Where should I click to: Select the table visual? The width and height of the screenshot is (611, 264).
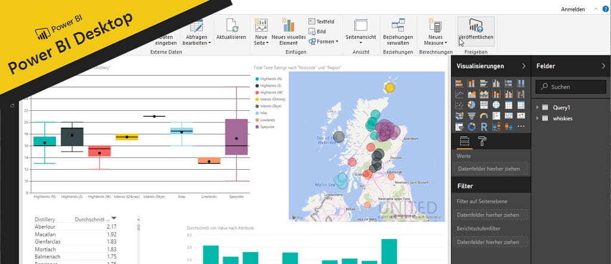[508, 105]
